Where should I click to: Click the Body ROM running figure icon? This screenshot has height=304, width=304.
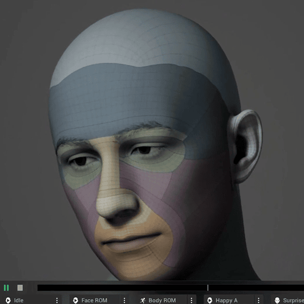[x=143, y=300]
